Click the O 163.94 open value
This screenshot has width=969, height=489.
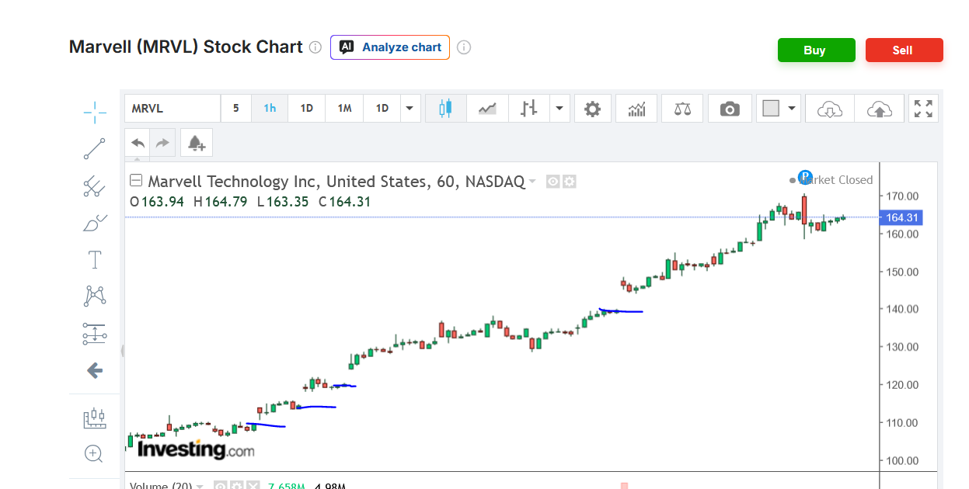(156, 202)
